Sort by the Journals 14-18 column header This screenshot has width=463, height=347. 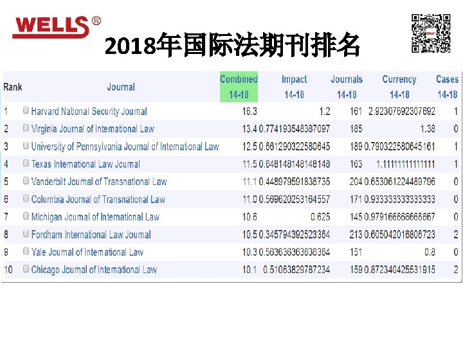pos(347,87)
